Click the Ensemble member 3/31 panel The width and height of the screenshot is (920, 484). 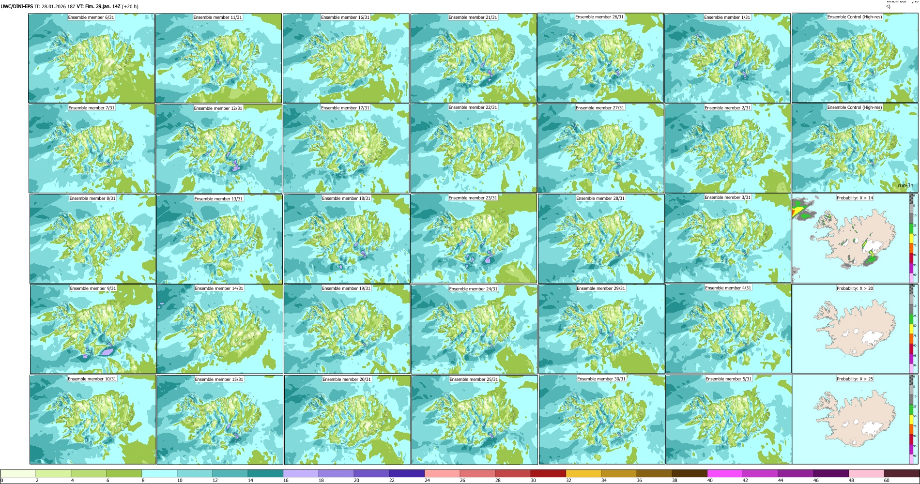[728, 238]
